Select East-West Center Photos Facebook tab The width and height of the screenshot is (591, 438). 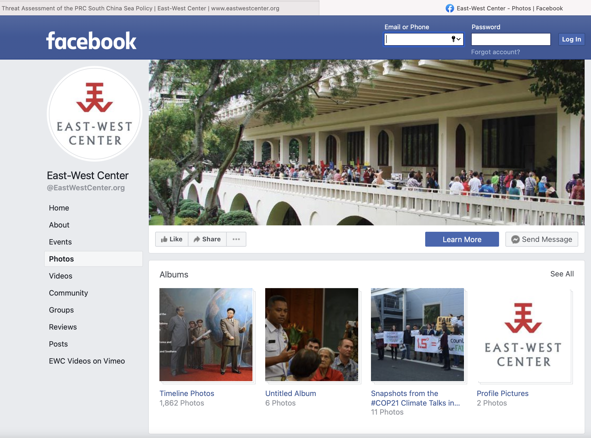[504, 8]
